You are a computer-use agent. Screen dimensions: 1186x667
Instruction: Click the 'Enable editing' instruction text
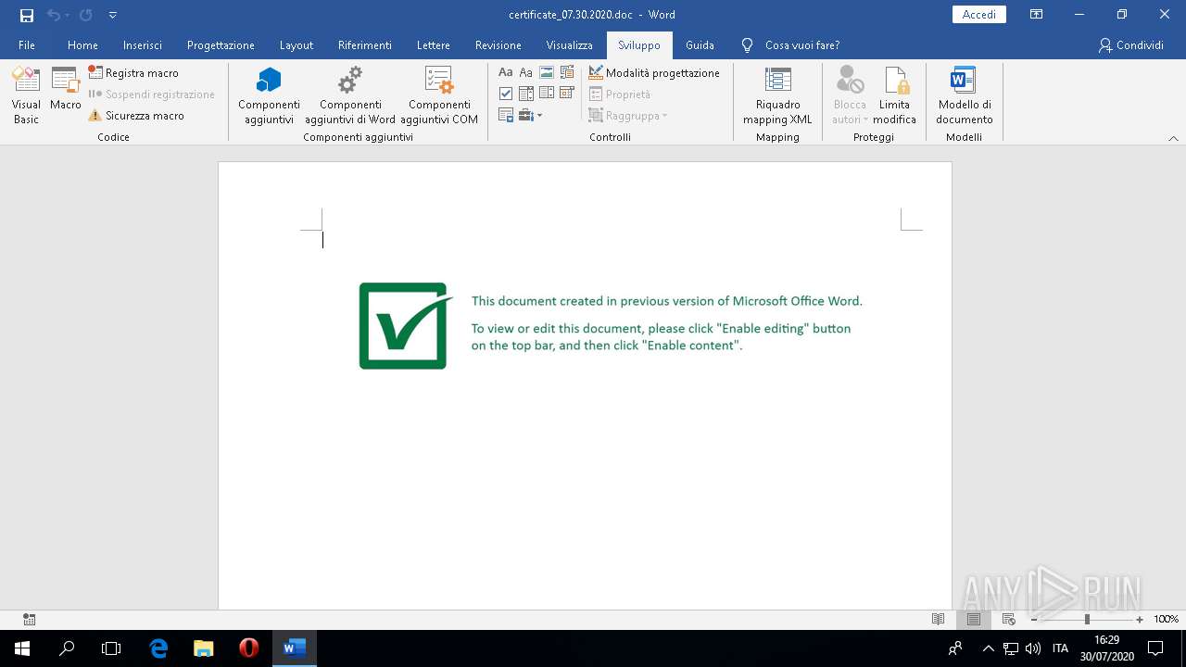[661, 337]
